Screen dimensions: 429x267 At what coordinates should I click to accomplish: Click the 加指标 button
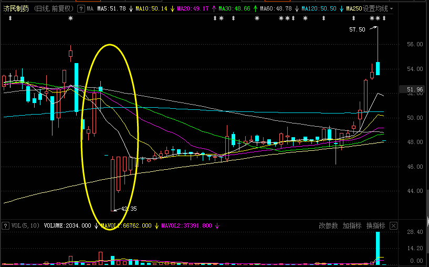tap(352, 226)
